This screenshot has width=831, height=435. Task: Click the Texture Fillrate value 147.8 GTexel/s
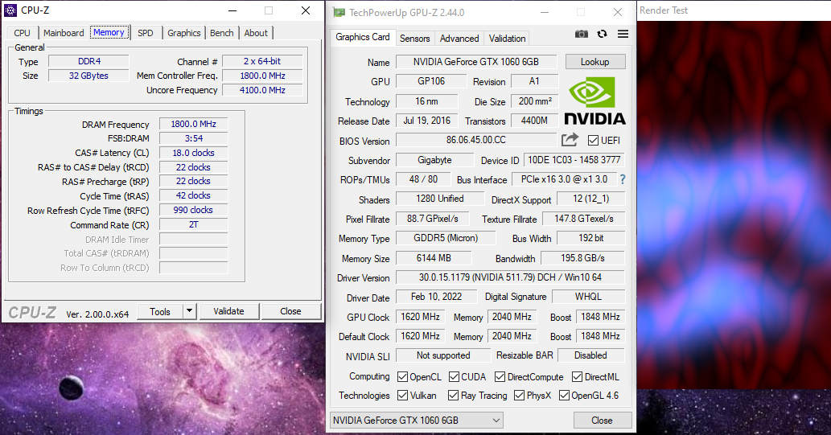(584, 218)
